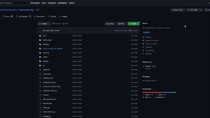The width and height of the screenshot is (210, 118).
Task: Click the fork icon beside forks count
Action: pyautogui.click(x=143, y=54)
